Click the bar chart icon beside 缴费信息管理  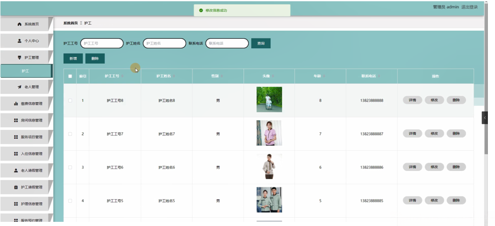coord(16,103)
